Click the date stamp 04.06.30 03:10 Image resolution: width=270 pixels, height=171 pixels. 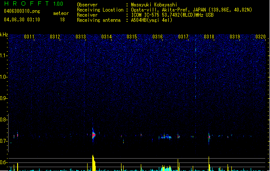[x=22, y=20]
